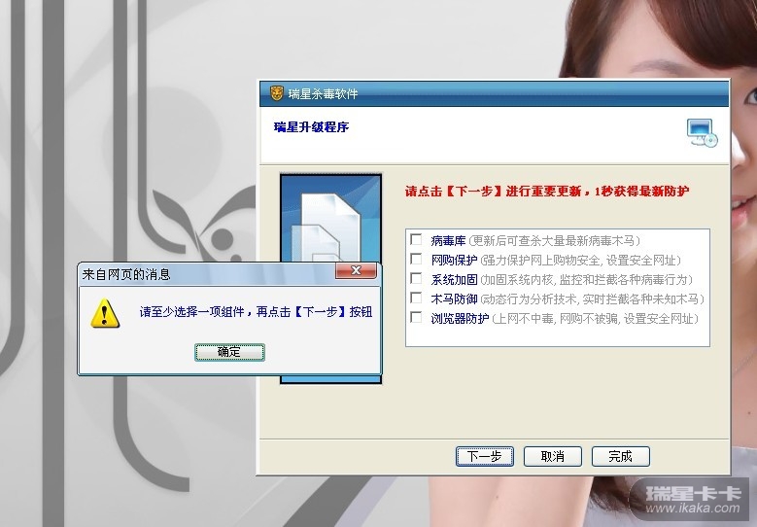
Task: Select the 木马防御 checkbox
Action: pyautogui.click(x=416, y=299)
